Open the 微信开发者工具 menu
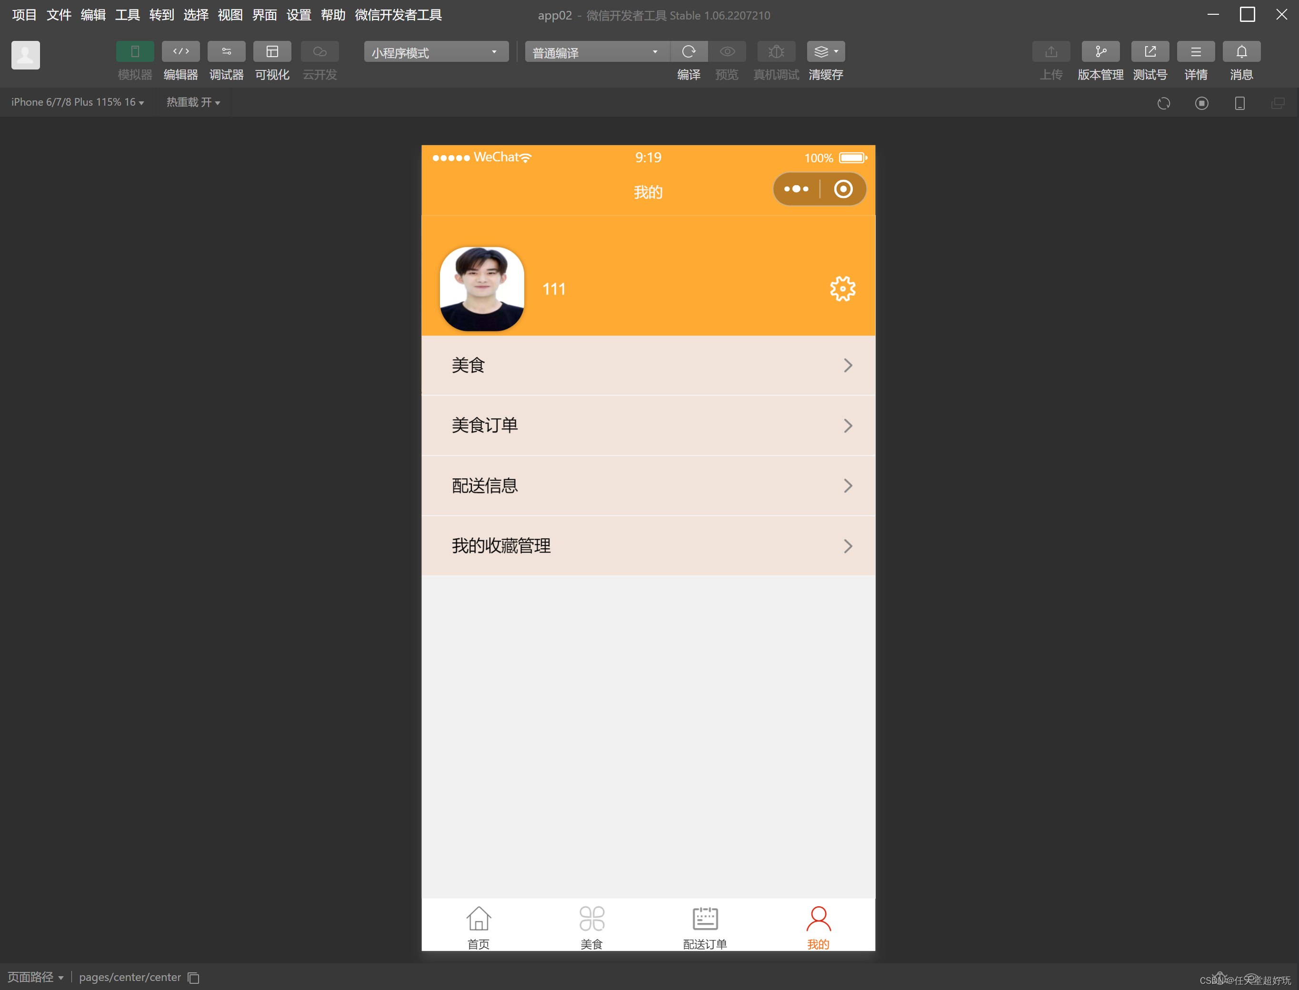Image resolution: width=1299 pixels, height=990 pixels. [x=399, y=15]
